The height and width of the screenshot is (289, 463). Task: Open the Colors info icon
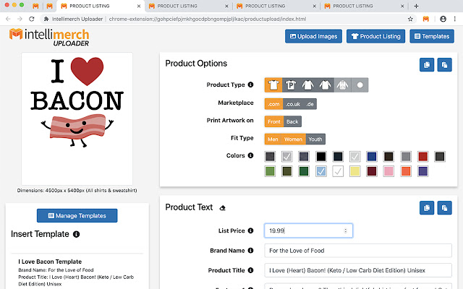tap(251, 155)
